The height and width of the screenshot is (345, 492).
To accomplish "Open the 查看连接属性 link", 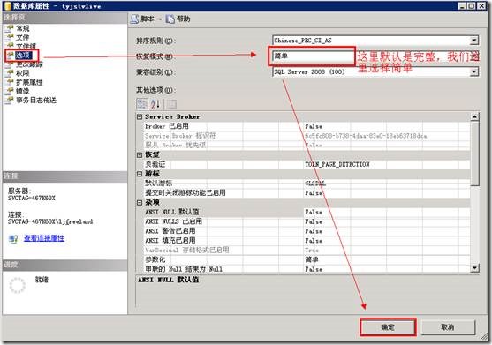I will [44, 238].
